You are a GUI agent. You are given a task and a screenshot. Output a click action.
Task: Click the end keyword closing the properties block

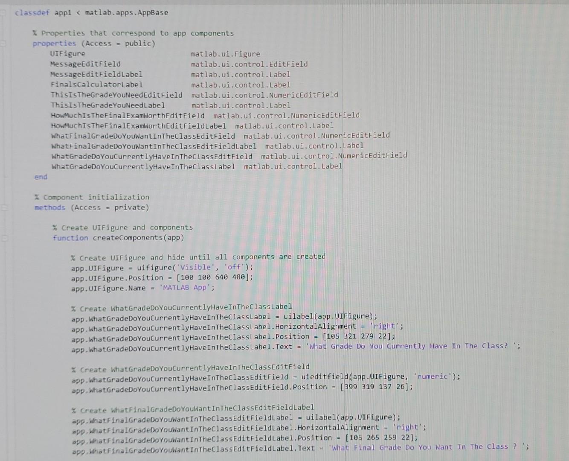click(41, 177)
